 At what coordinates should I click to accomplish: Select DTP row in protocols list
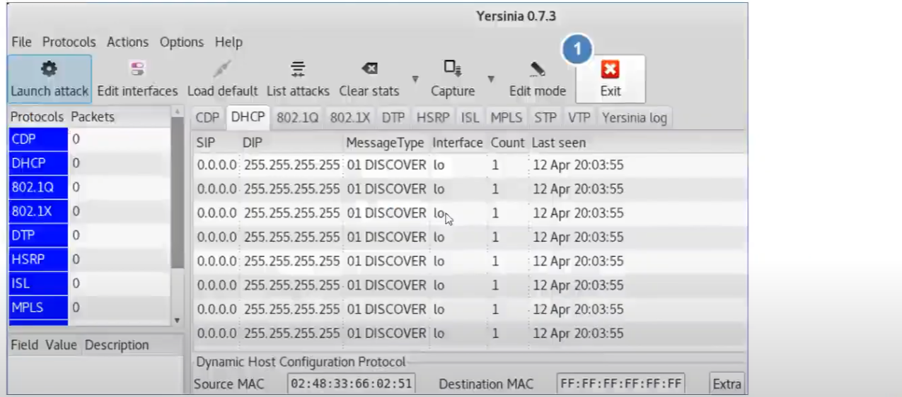tap(89, 235)
